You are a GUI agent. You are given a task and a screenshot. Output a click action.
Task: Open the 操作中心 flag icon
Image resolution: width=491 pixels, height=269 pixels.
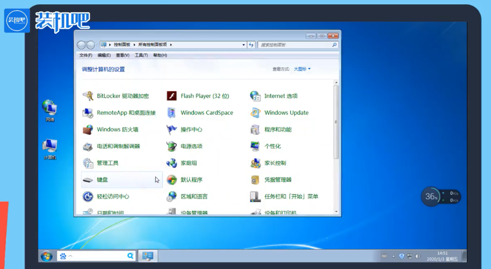click(x=172, y=130)
